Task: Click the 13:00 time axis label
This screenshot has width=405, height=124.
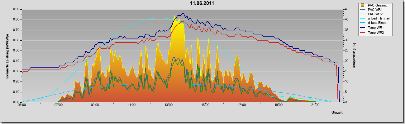Action: click(169, 105)
